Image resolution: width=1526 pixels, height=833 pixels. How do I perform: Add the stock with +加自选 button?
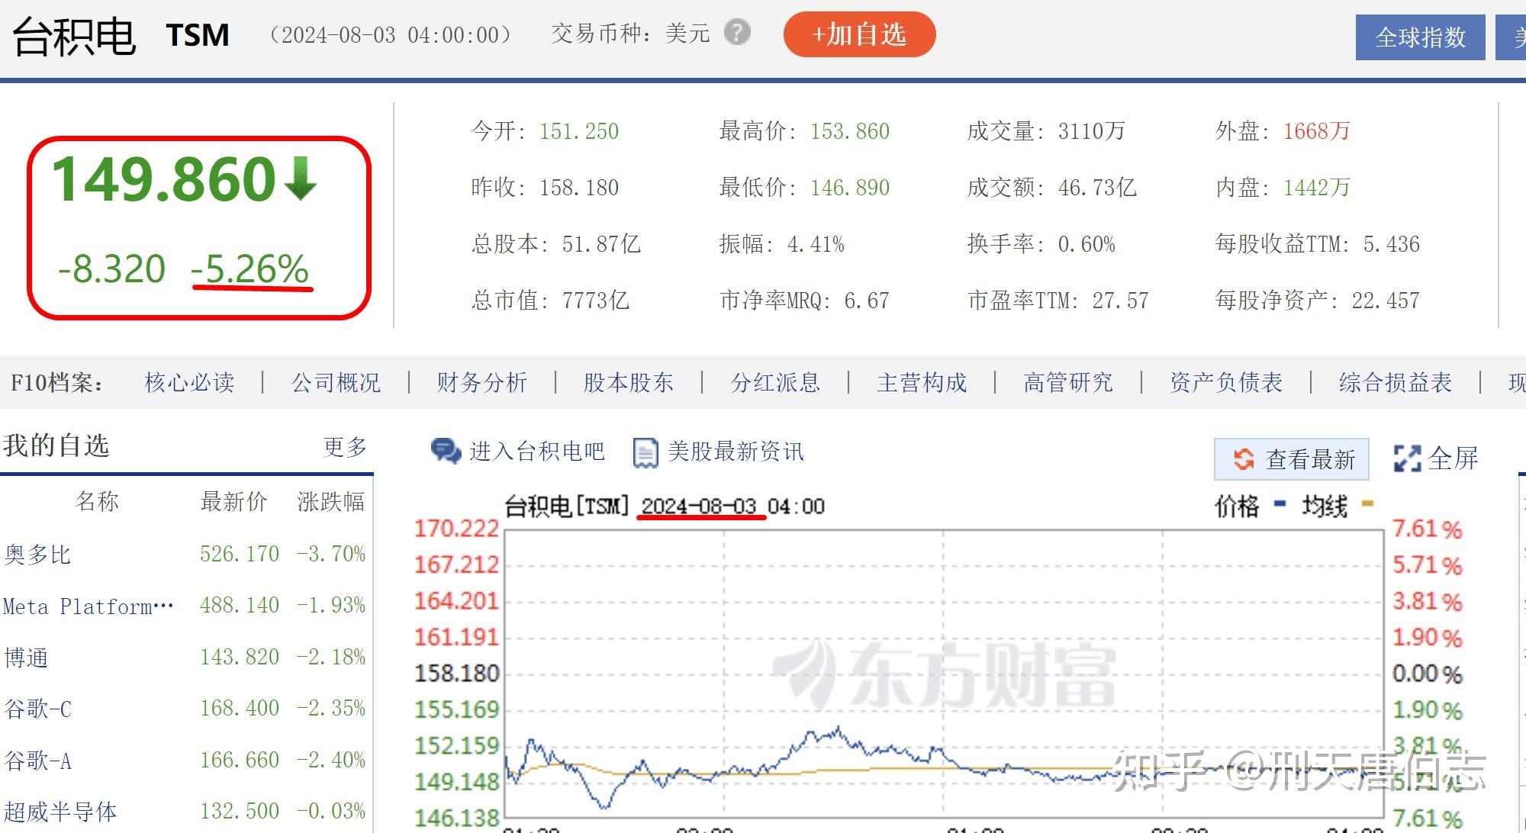tap(859, 34)
